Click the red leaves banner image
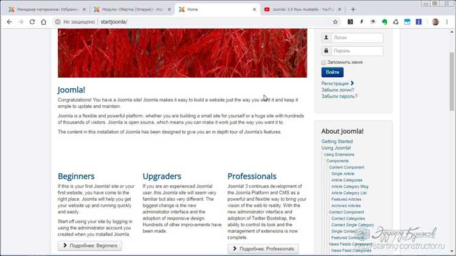The height and width of the screenshot is (256, 456). [182, 53]
